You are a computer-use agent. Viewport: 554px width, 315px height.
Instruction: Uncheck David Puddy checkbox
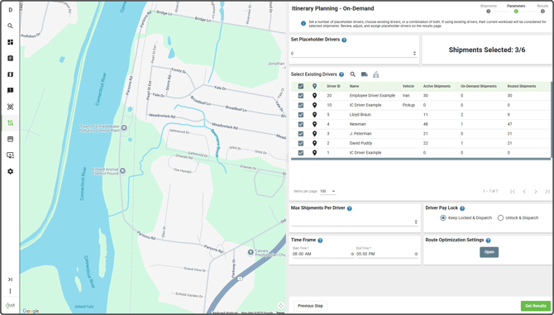[301, 143]
